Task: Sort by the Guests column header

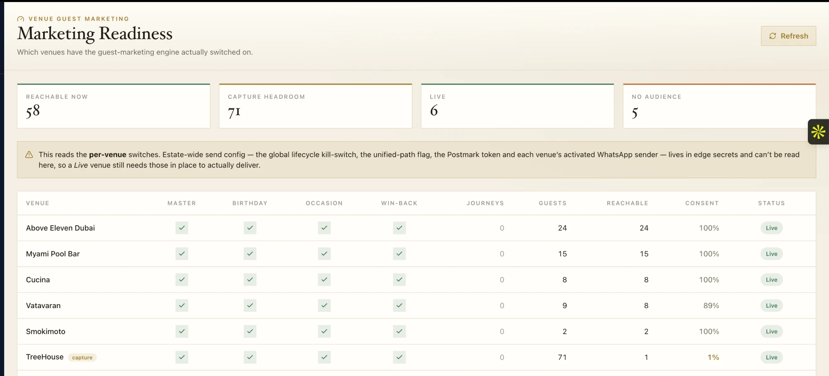Action: (553, 203)
